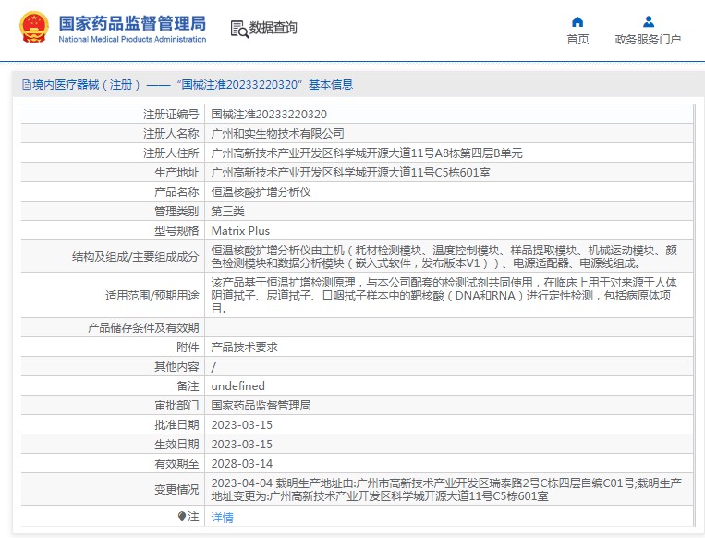Viewport: 705px width, 538px height.
Task: Click the national emblem logo icon
Action: click(x=35, y=28)
